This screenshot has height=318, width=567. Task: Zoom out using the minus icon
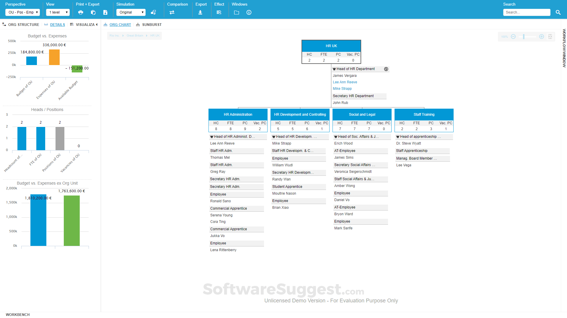pyautogui.click(x=513, y=37)
